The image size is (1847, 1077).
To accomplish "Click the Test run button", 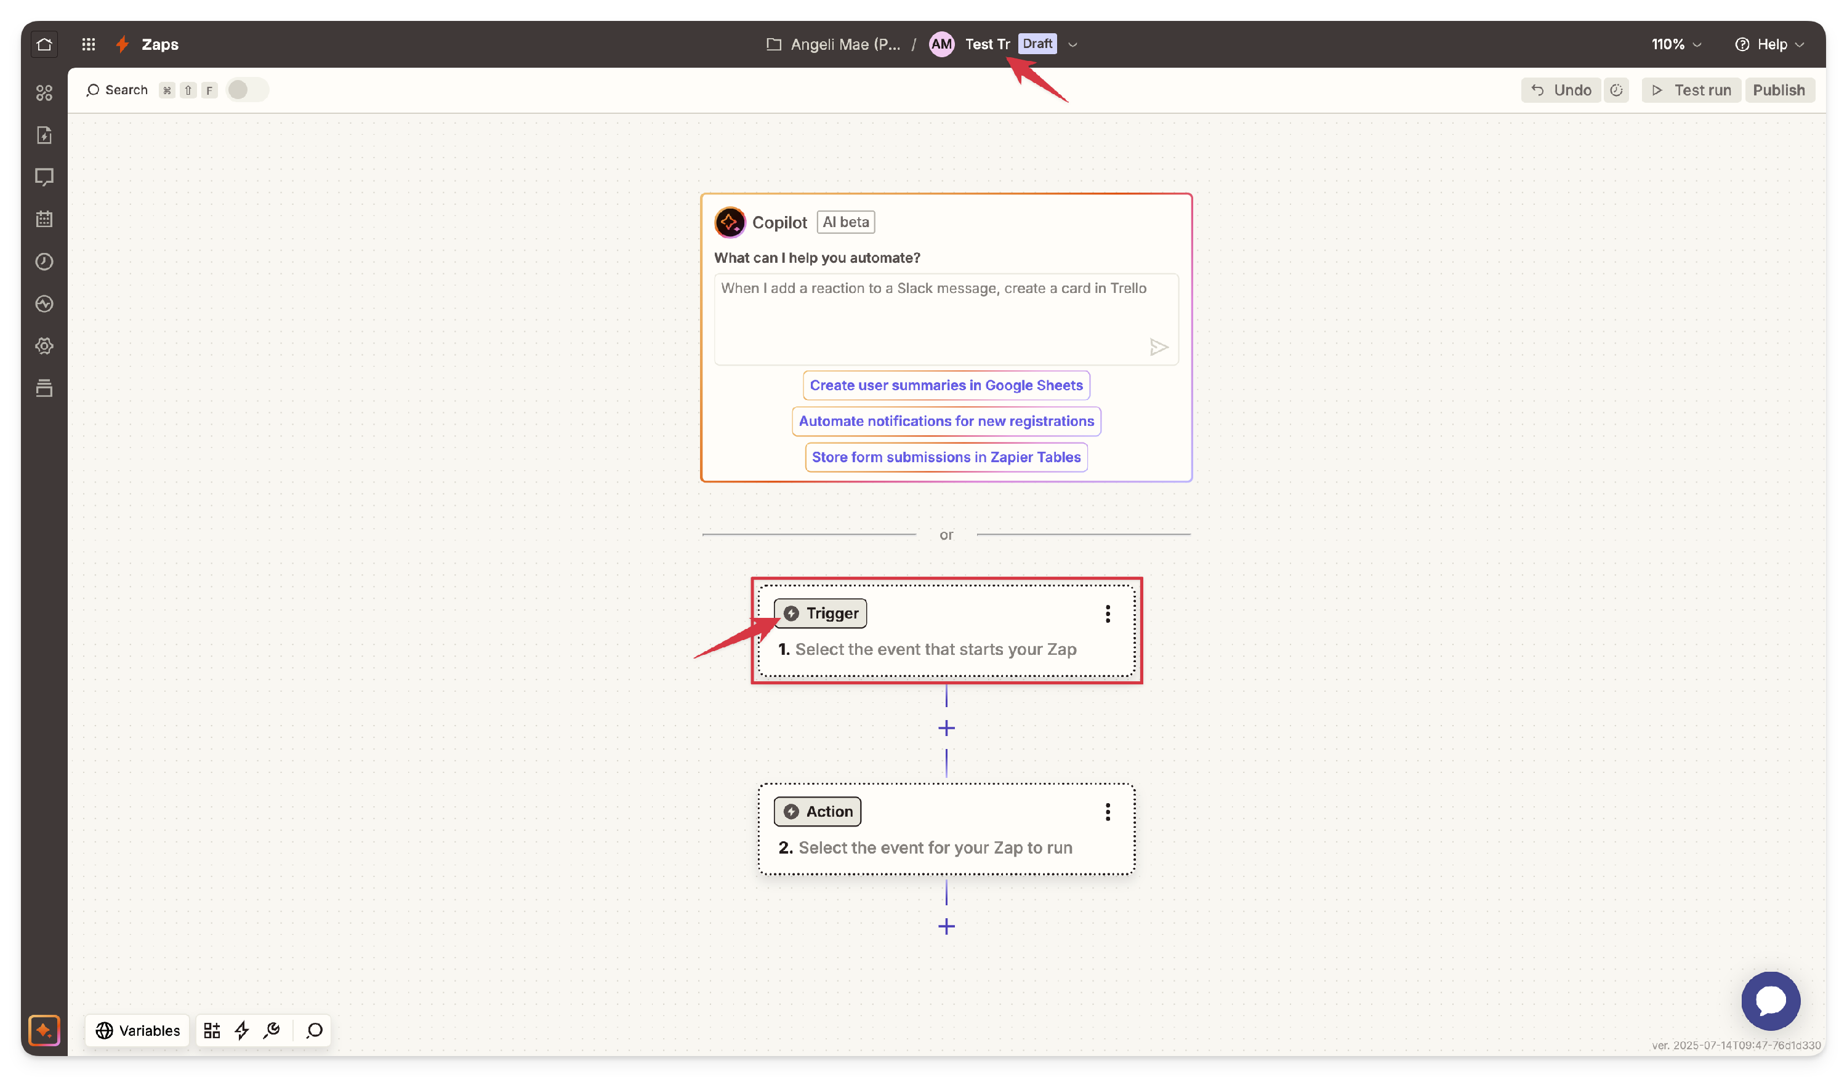I will (1692, 90).
